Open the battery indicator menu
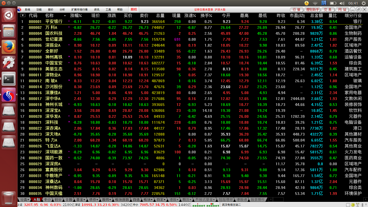368x207 pixels. coord(333,3)
